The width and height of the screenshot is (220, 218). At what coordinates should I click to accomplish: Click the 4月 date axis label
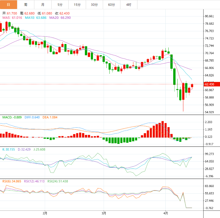click(165, 213)
